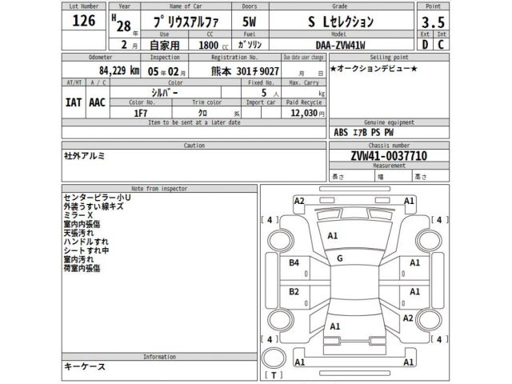The image size is (512, 384).
Task: Click the 長さ length measurement label
Action: [338, 177]
